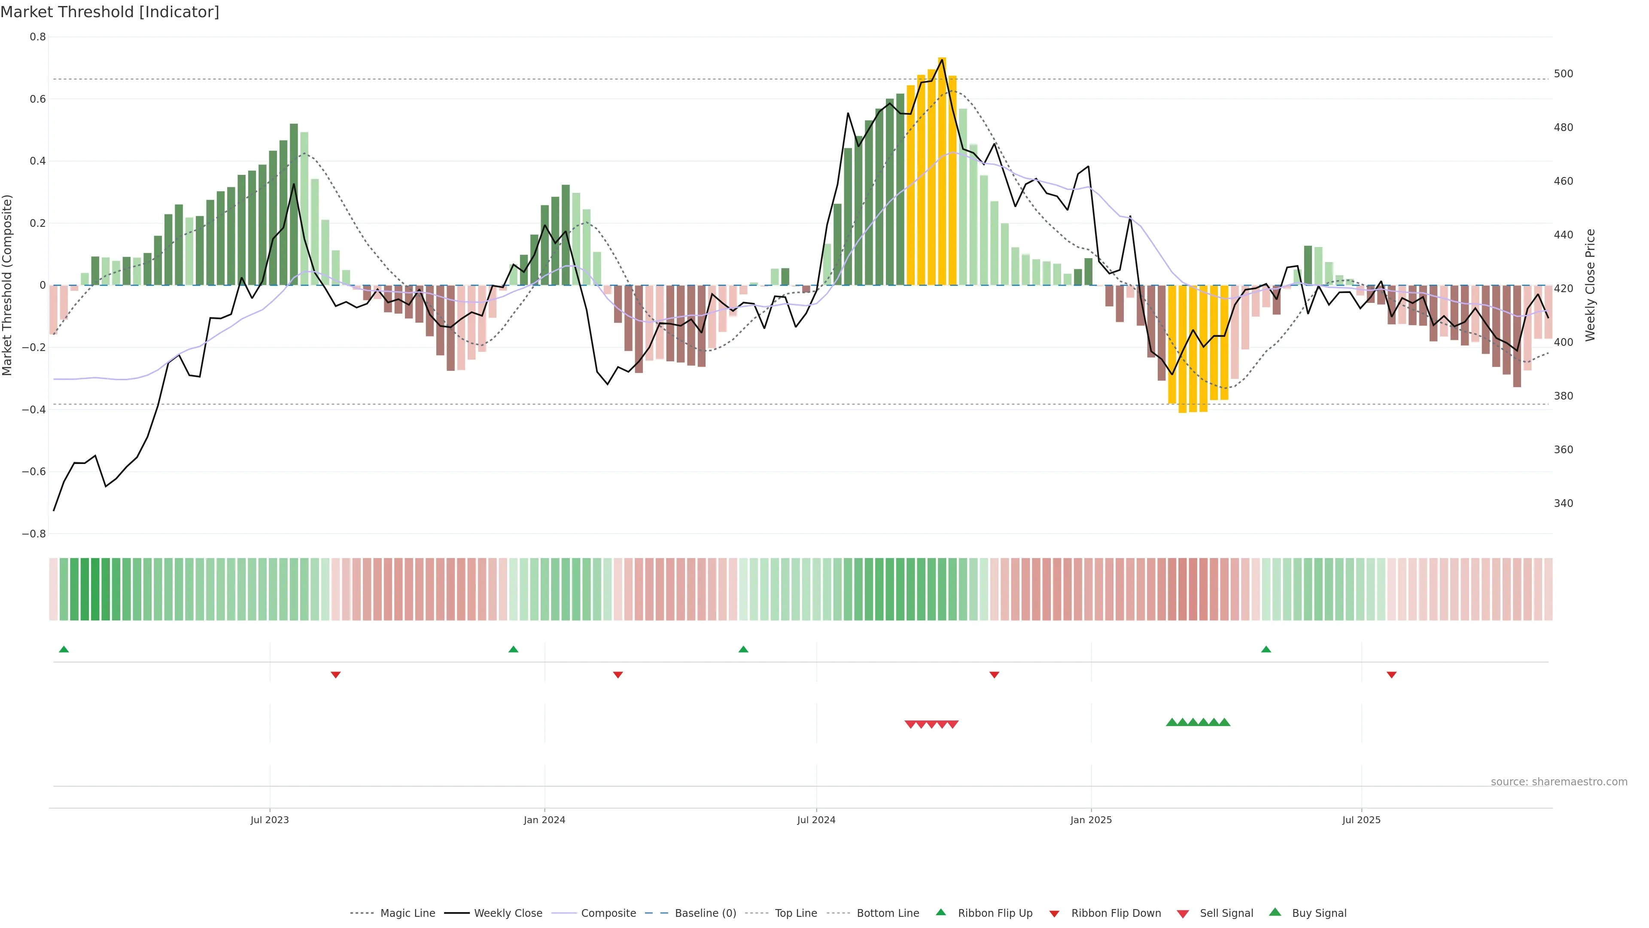Image resolution: width=1649 pixels, height=928 pixels.
Task: Hide the Composite line via legend
Action: pos(608,913)
